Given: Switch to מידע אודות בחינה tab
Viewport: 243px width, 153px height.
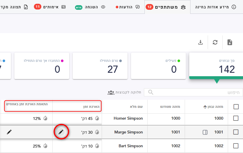Looking at the screenshot, I should [x=215, y=7].
